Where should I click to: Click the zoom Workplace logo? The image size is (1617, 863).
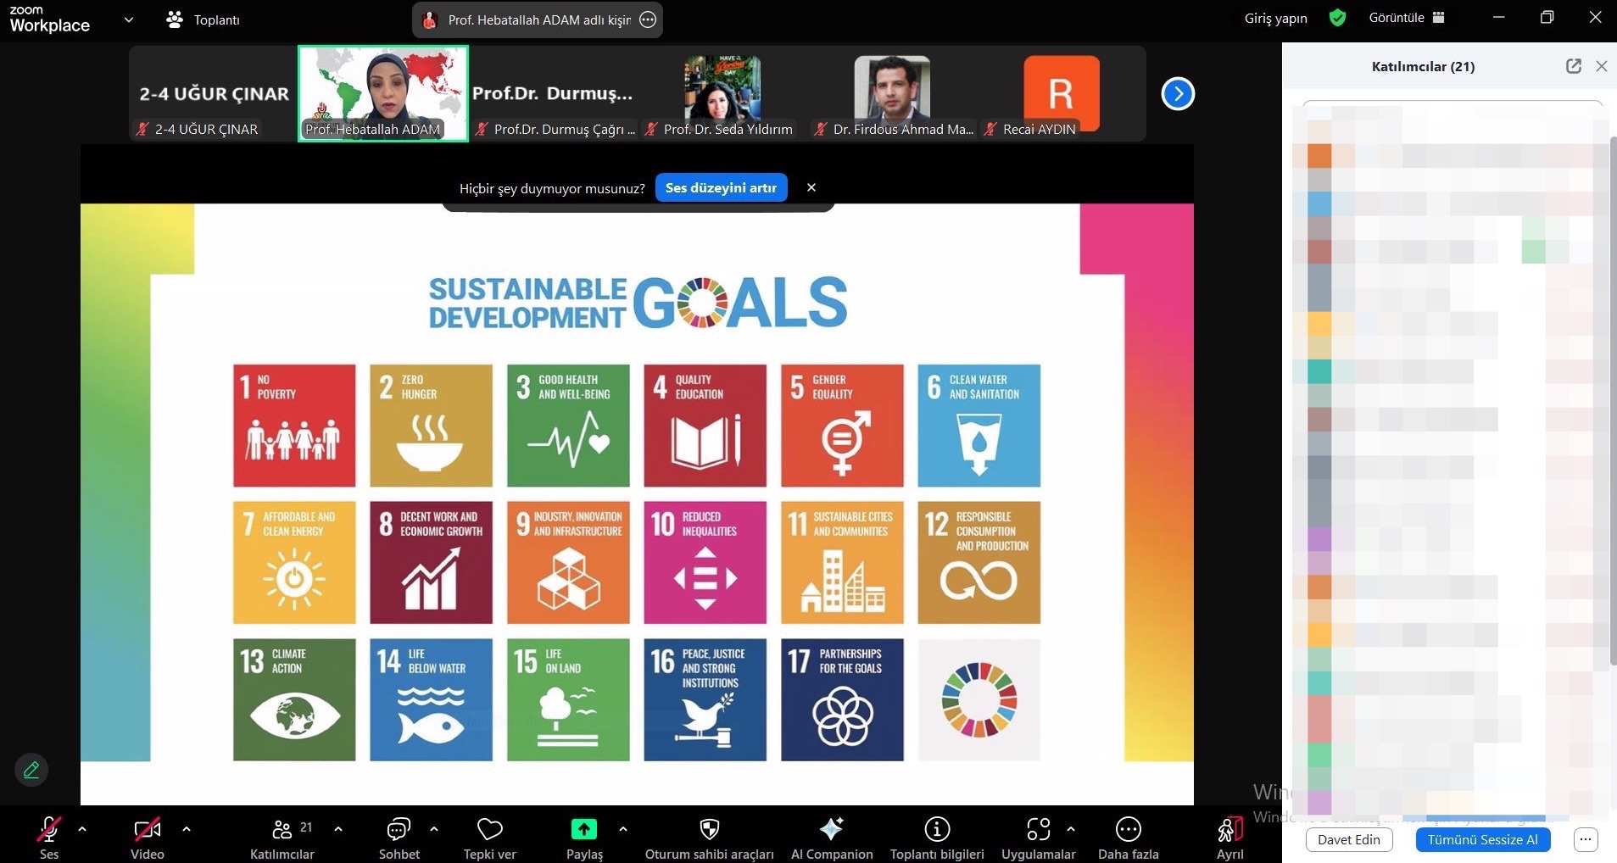click(x=49, y=19)
